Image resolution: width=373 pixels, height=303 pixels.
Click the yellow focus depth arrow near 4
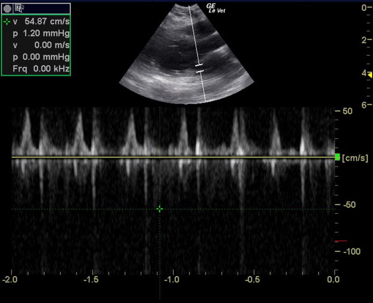370,75
